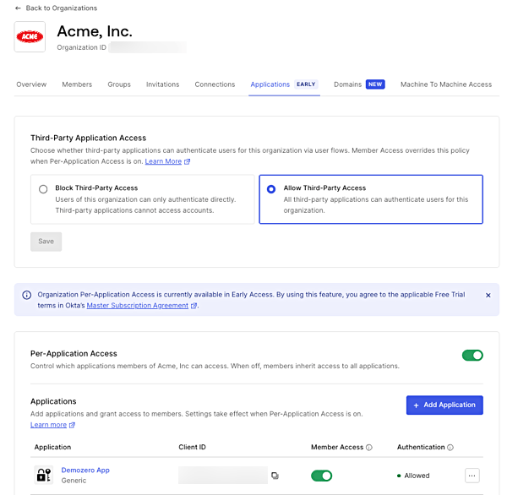This screenshot has width=507, height=495.
Task: Click the NEW badge on Domains tab
Action: pos(375,84)
